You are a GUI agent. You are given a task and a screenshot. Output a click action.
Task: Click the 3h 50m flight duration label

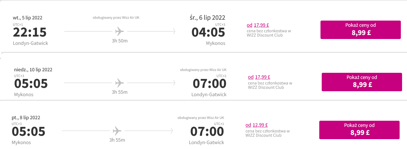119,41
